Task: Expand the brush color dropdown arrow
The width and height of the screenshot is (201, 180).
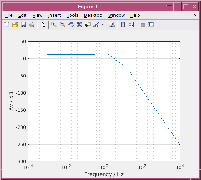Action: [x=102, y=25]
